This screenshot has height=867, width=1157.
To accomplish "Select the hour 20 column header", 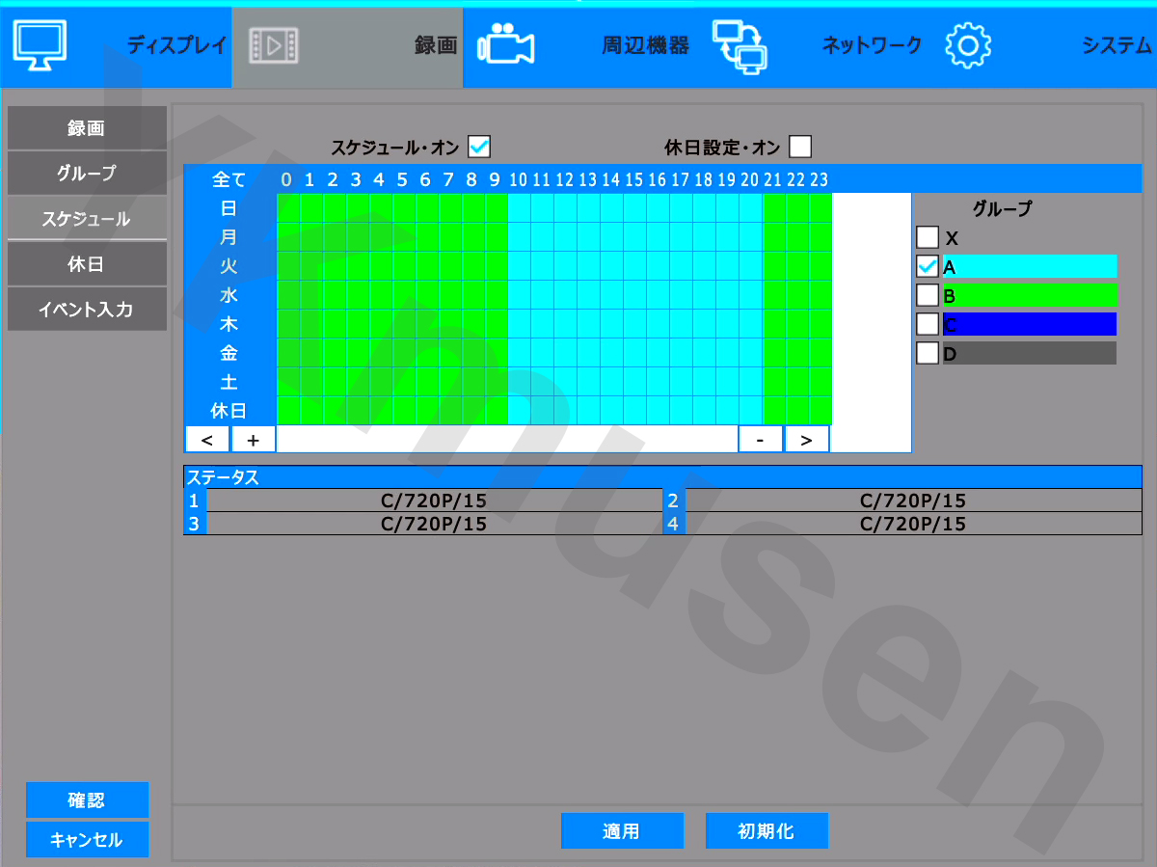I will tap(750, 179).
